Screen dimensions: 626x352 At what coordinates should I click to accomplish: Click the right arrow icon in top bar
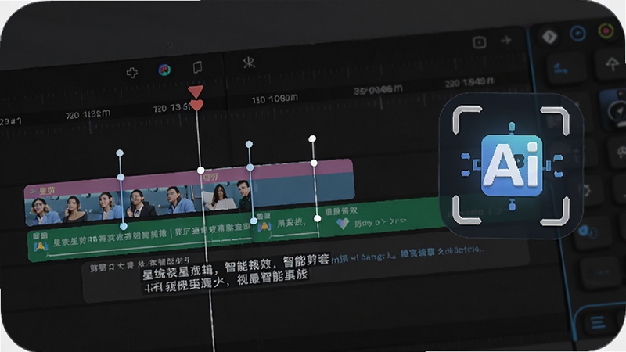pos(506,40)
